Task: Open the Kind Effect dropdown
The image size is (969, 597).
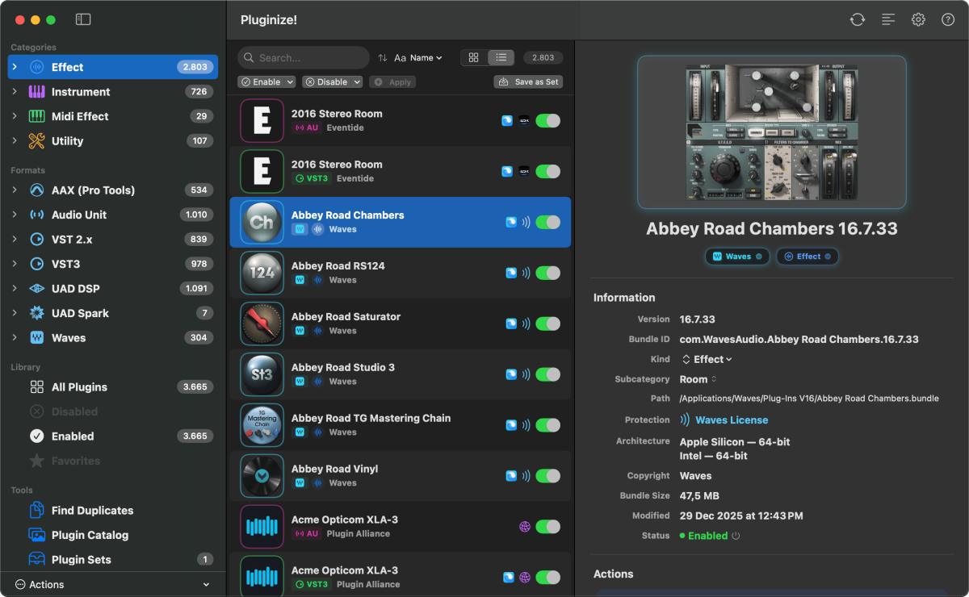Action: click(707, 359)
